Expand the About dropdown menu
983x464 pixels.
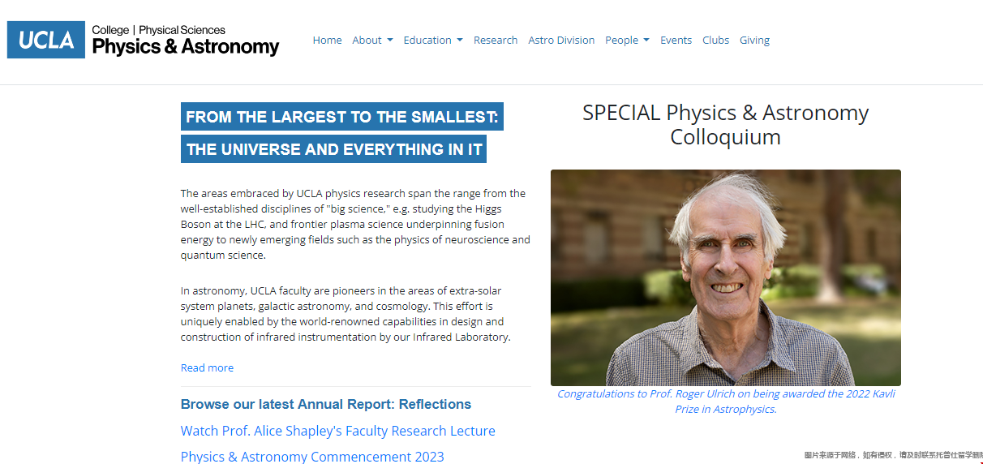coord(372,40)
